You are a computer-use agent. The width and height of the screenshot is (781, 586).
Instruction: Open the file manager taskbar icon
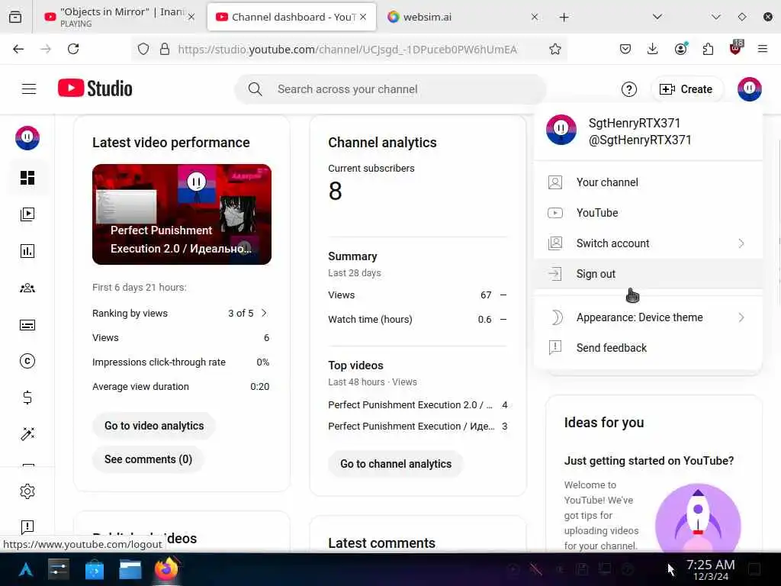(x=130, y=569)
